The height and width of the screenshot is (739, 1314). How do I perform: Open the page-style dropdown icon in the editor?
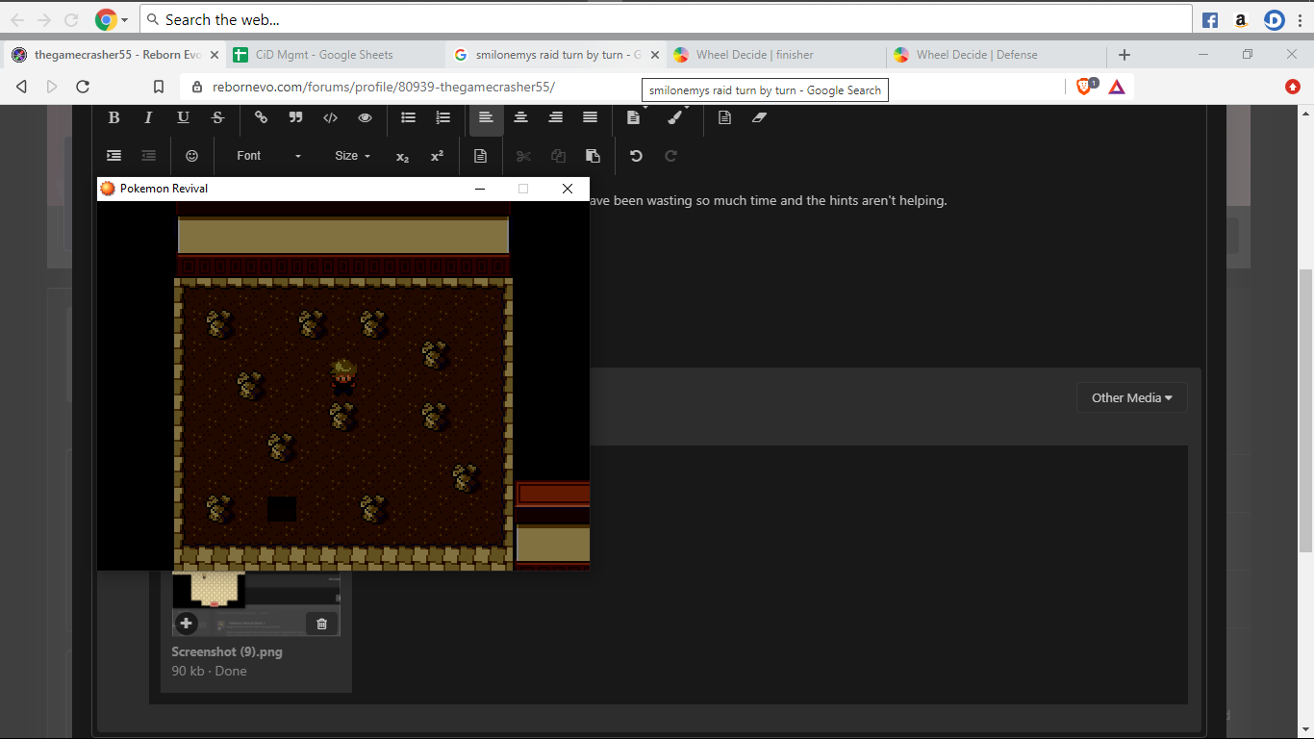pos(633,117)
